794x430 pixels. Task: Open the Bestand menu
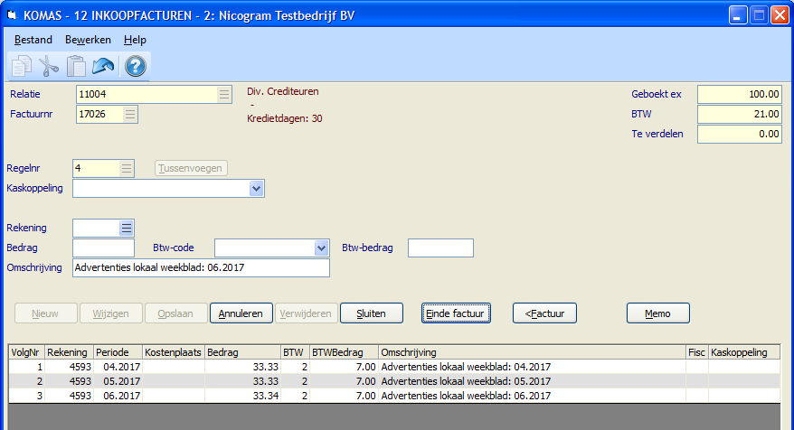point(33,40)
